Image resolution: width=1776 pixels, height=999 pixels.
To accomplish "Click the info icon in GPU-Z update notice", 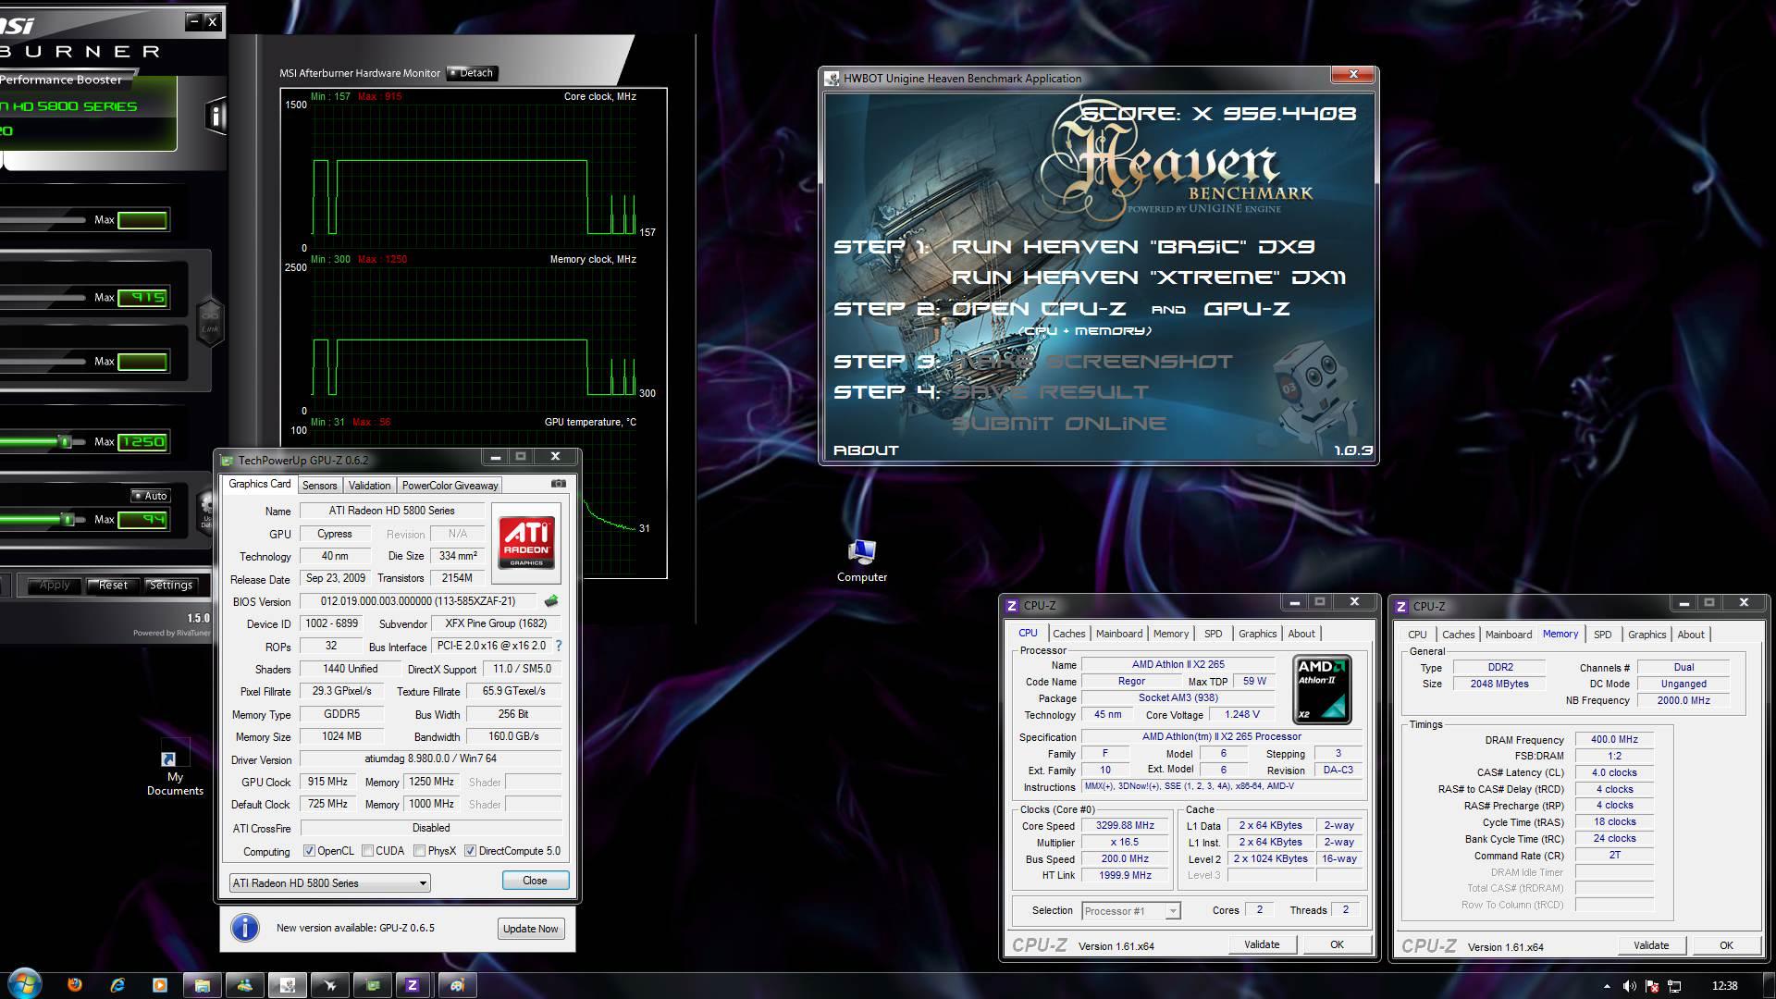I will pyautogui.click(x=245, y=928).
